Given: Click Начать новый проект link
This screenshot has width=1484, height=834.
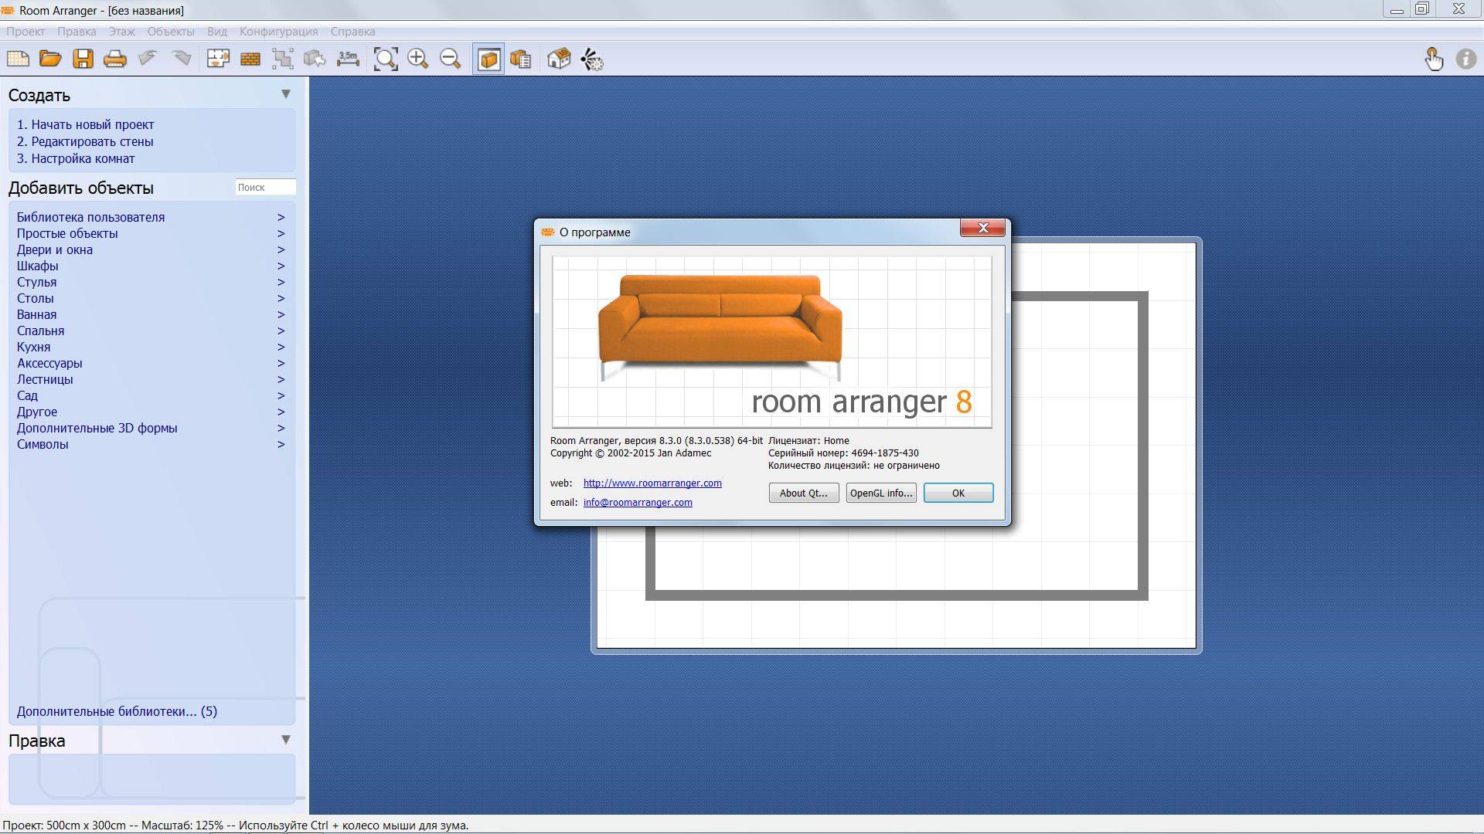Looking at the screenshot, I should [x=86, y=124].
